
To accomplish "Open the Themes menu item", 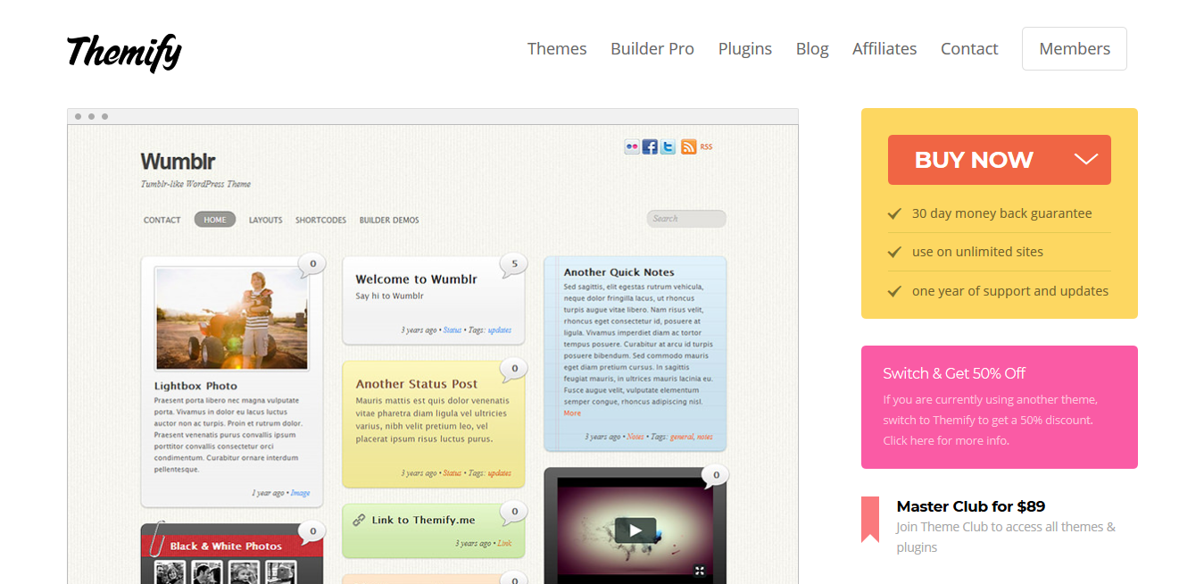I will (557, 49).
